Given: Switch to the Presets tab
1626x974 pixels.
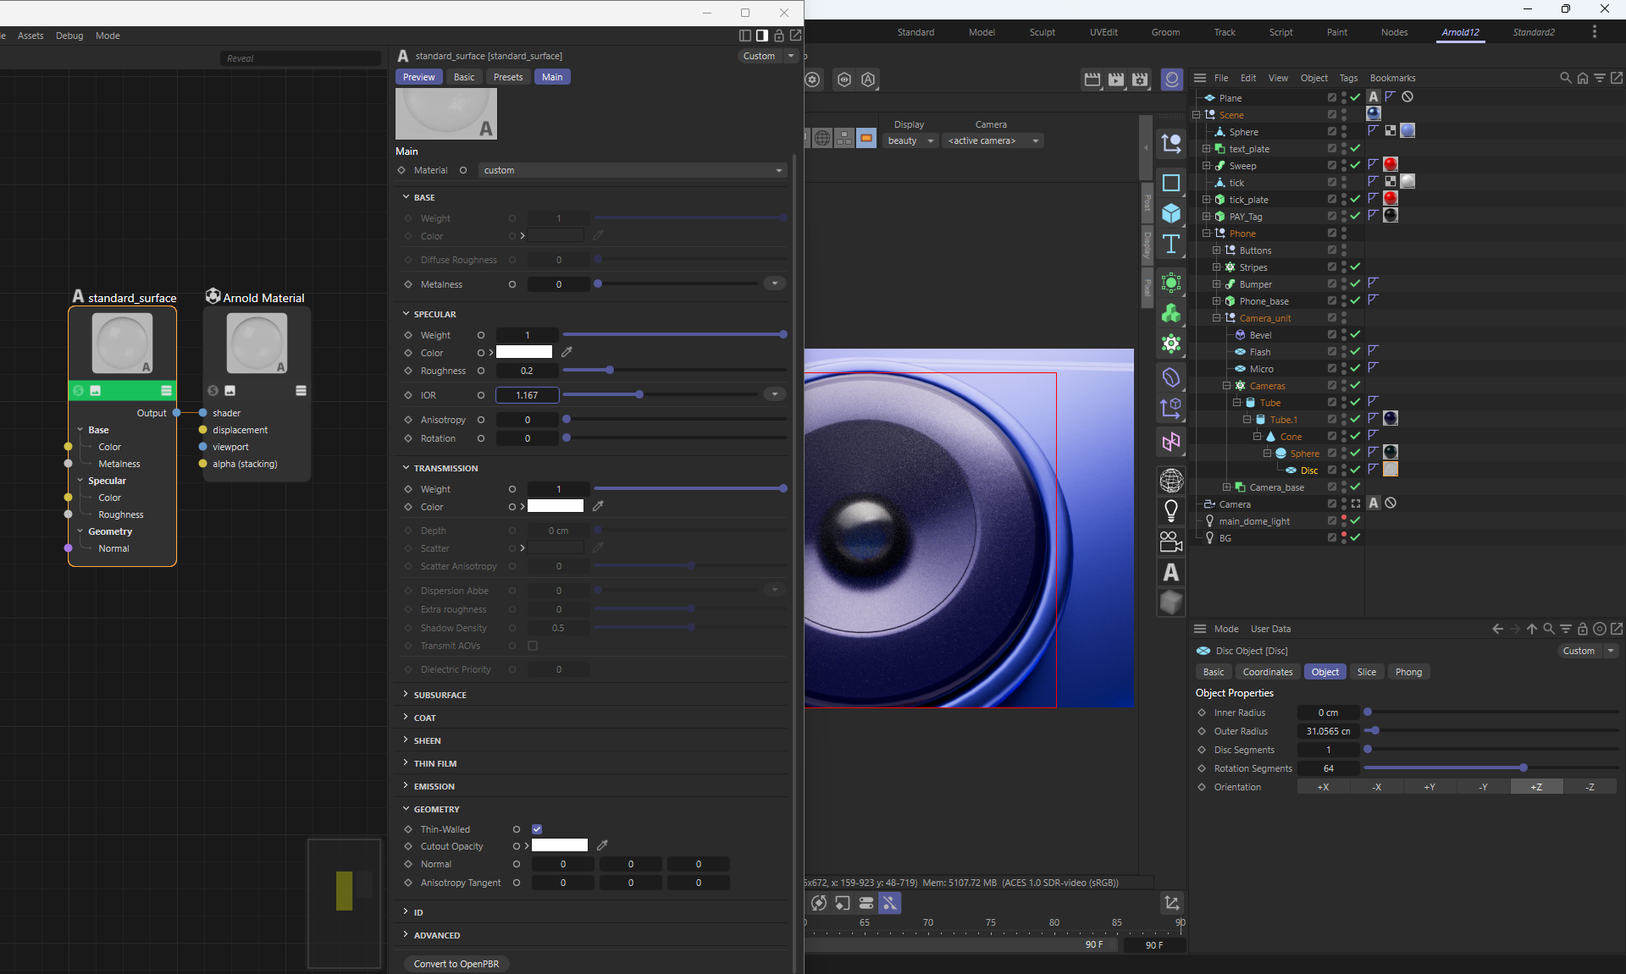Looking at the screenshot, I should coord(508,77).
